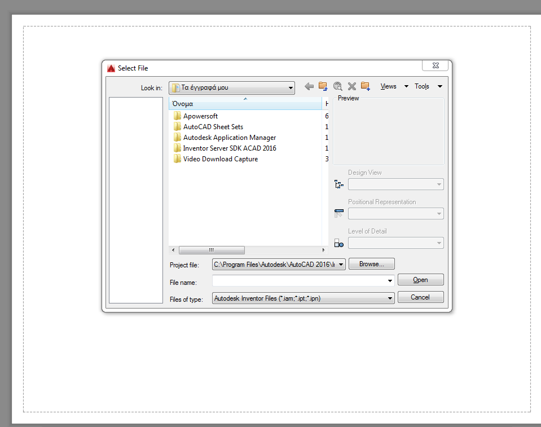Viewport: 541px width, 427px height.
Task: Open the Files of type dropdown
Action: pyautogui.click(x=304, y=298)
